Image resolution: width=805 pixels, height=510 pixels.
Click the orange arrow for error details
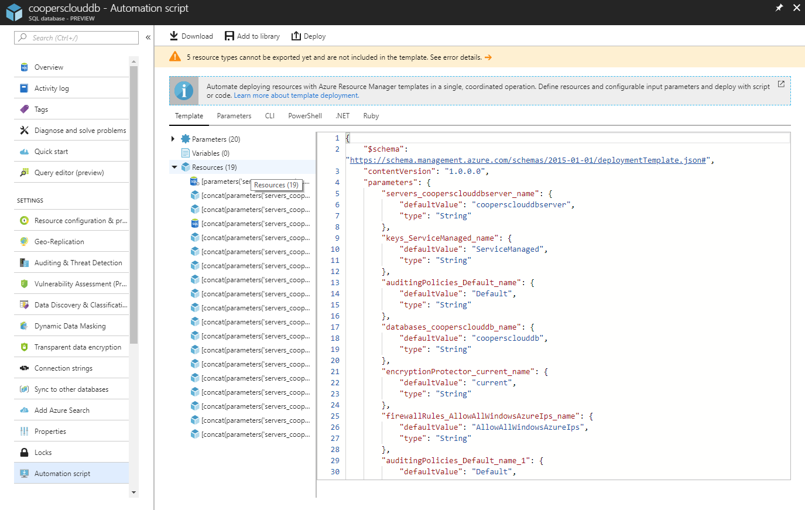click(488, 57)
